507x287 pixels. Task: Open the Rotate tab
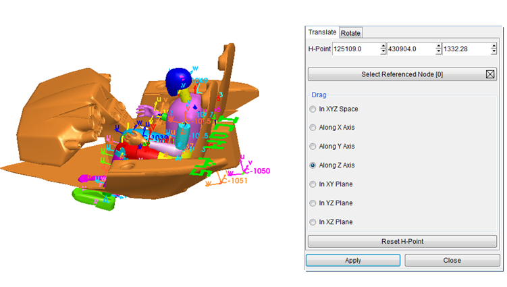pos(350,33)
